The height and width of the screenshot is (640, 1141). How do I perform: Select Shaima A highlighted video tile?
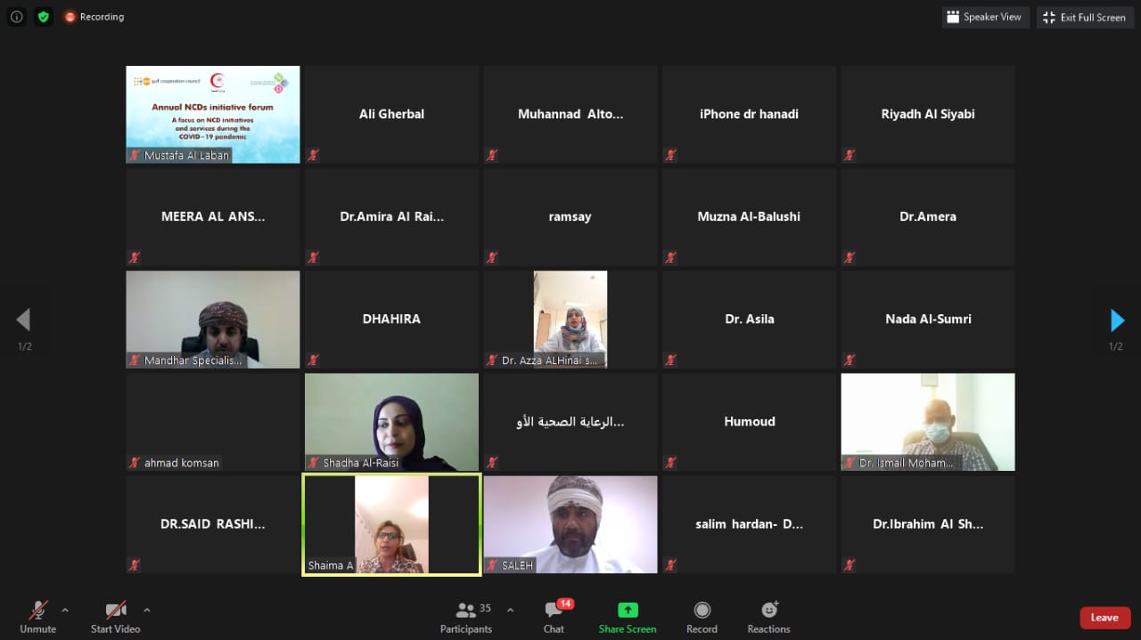tap(391, 524)
